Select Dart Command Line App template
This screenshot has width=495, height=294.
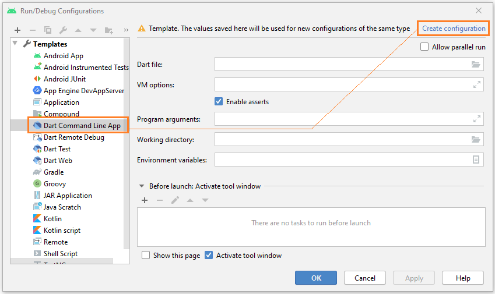point(78,125)
